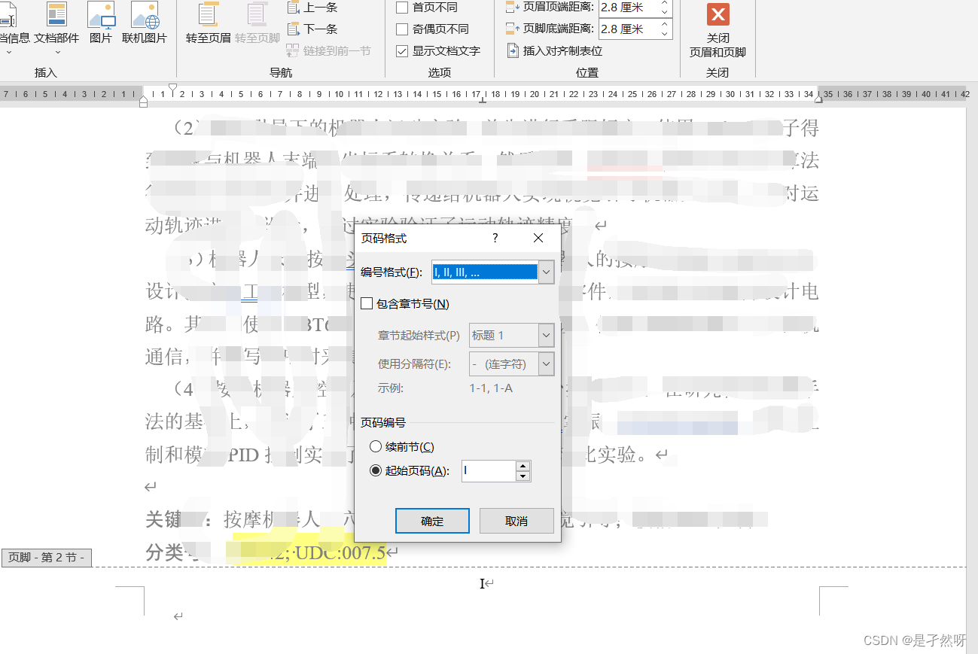The height and width of the screenshot is (654, 978).
Task: Click 转至页脚 go to footer
Action: click(x=257, y=23)
